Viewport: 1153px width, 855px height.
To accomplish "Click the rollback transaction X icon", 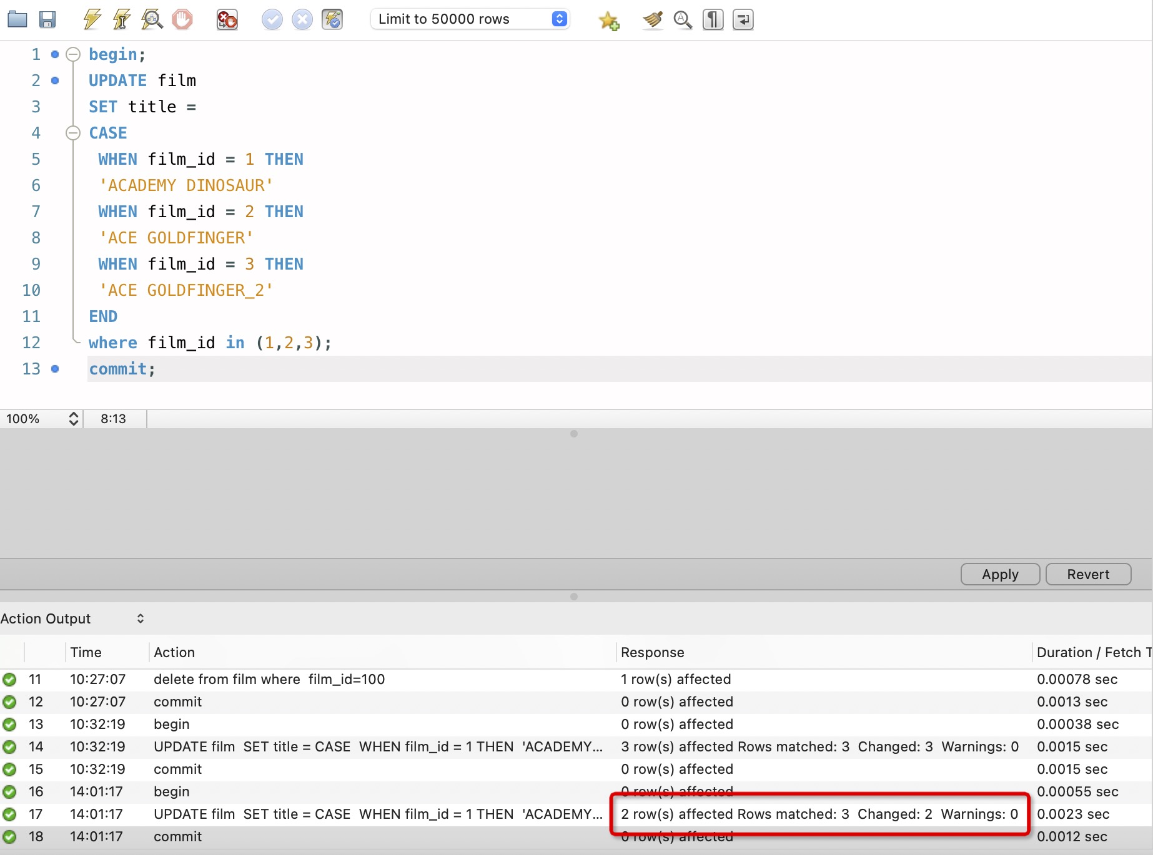I will click(302, 19).
